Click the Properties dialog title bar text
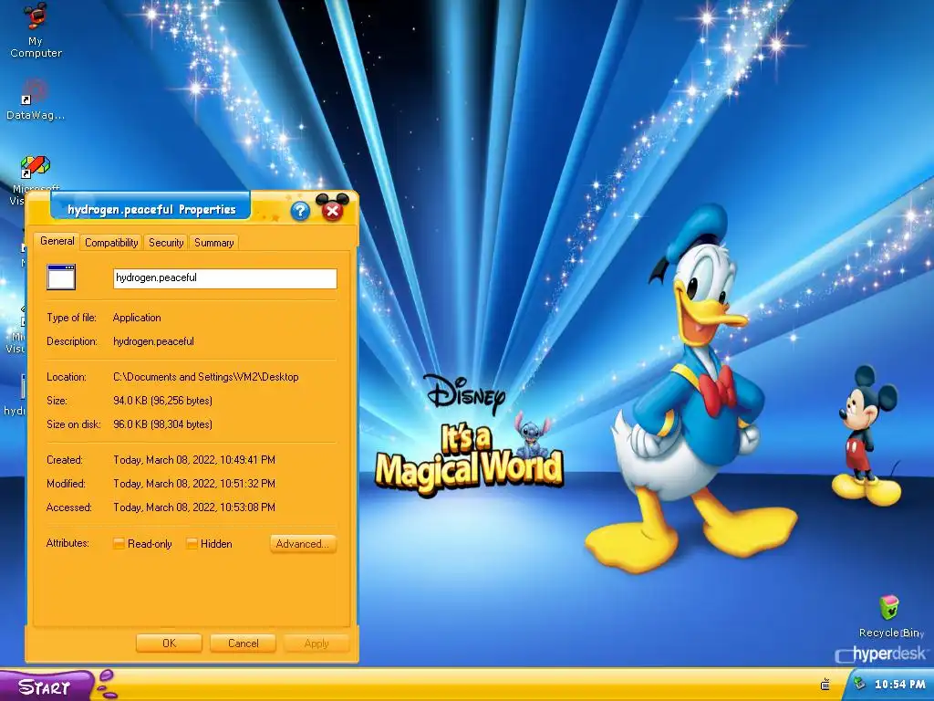934x701 pixels. 151,209
